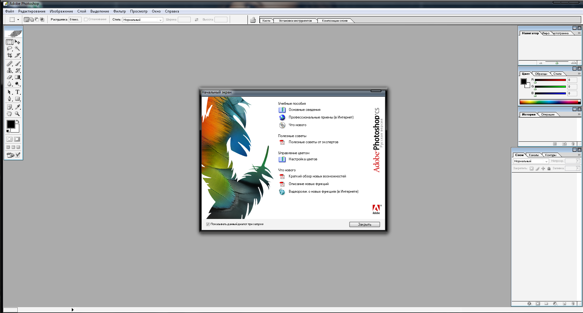The image size is (583, 313).
Task: Choose the Zoom magnifier tool
Action: (17, 114)
